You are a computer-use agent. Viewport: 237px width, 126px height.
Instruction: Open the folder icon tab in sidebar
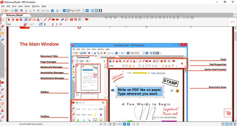coord(2,33)
